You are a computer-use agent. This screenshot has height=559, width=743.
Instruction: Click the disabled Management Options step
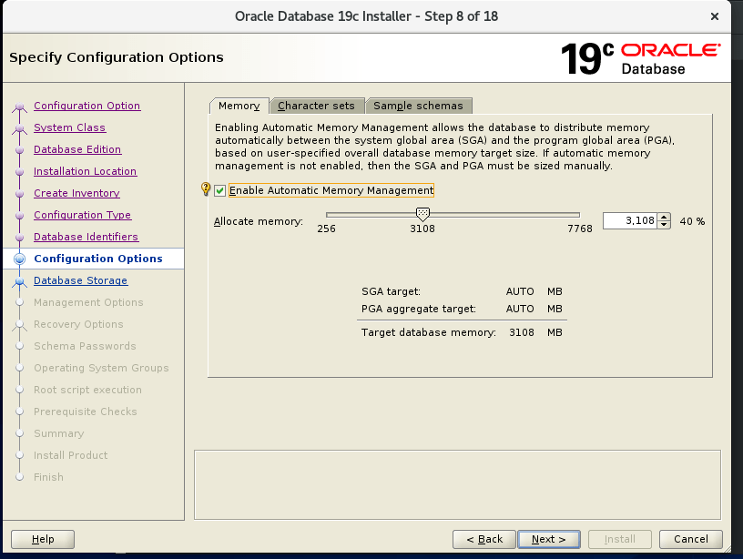[x=88, y=302]
